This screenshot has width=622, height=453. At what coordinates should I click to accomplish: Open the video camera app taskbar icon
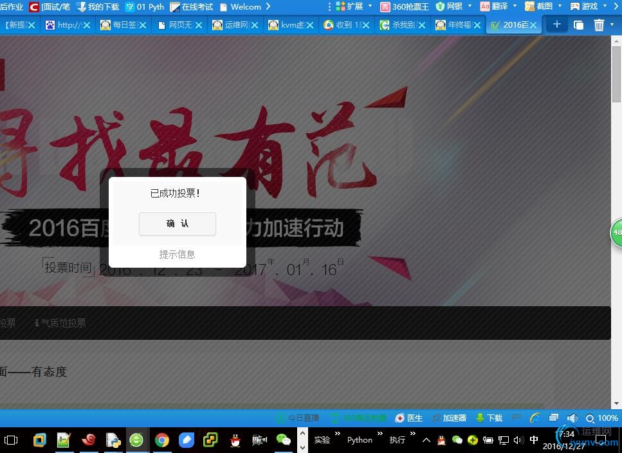click(260, 440)
